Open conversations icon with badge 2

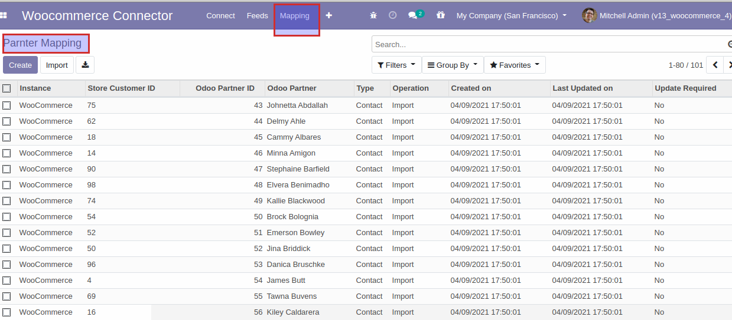coord(416,15)
